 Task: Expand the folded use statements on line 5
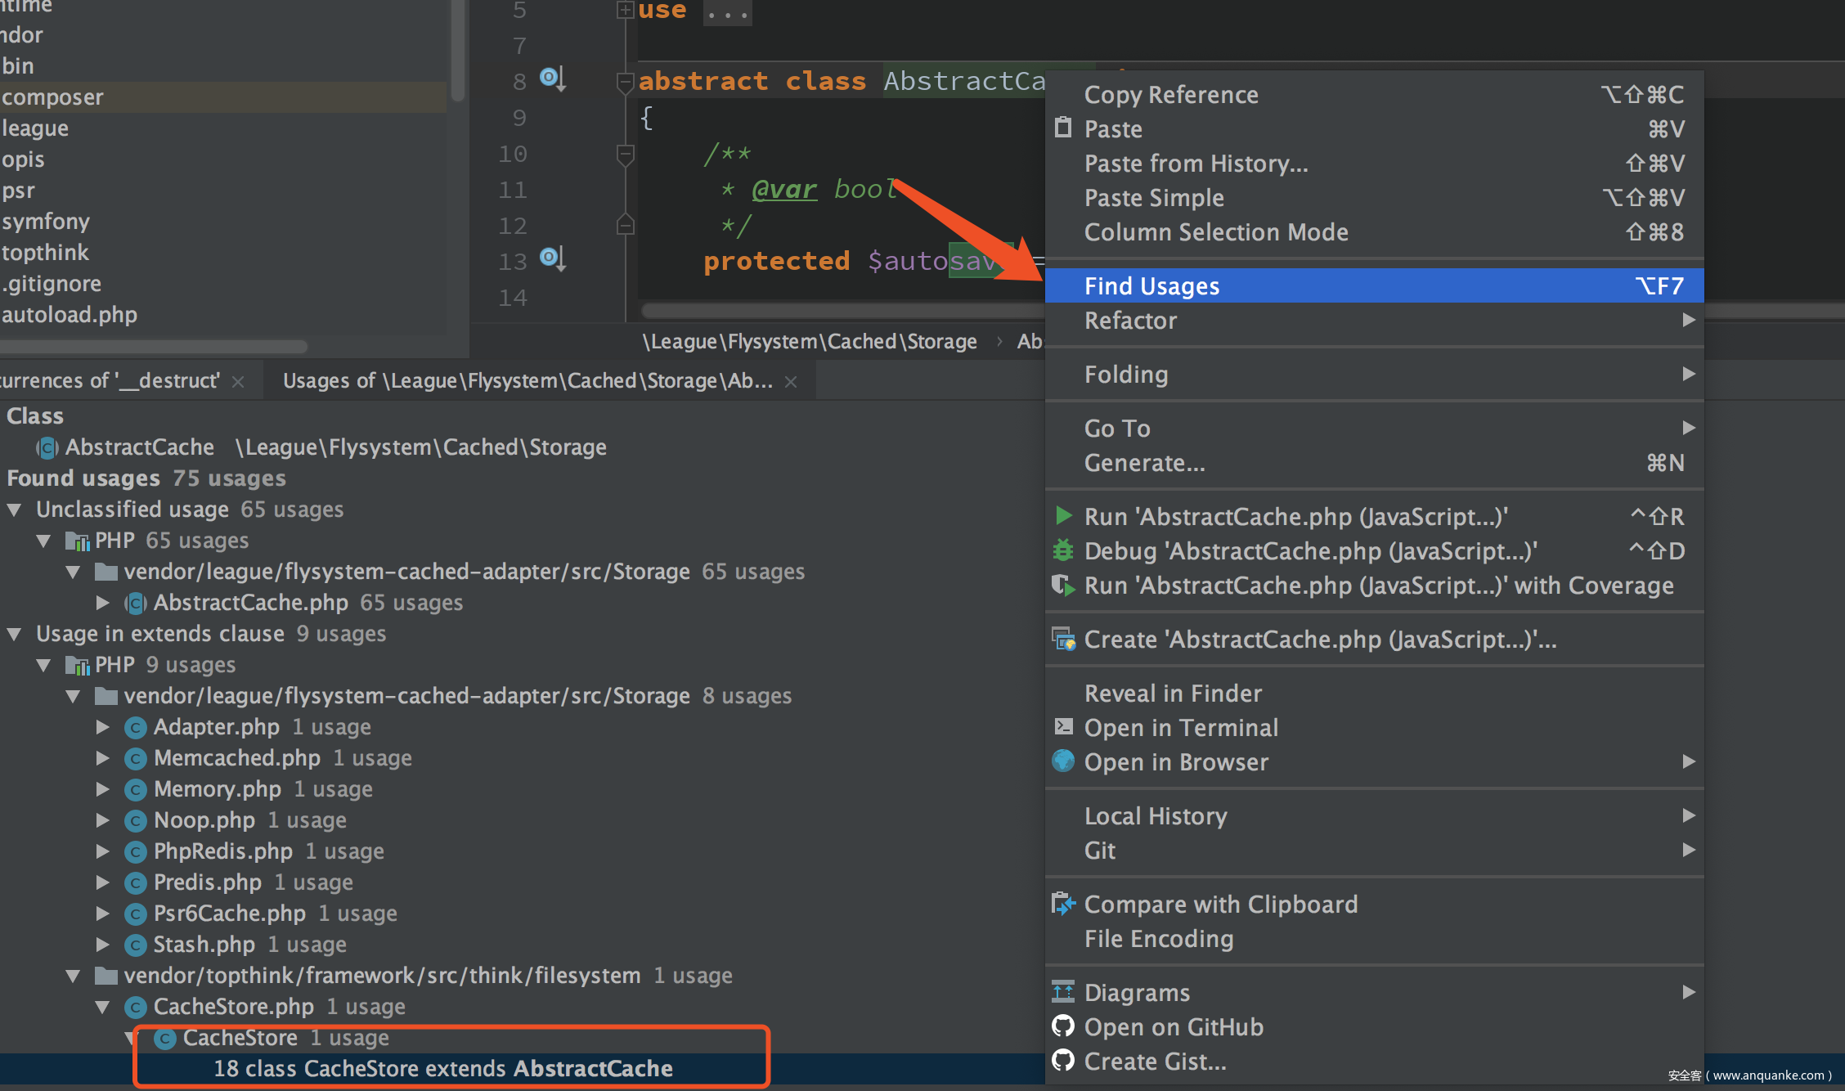(x=626, y=10)
